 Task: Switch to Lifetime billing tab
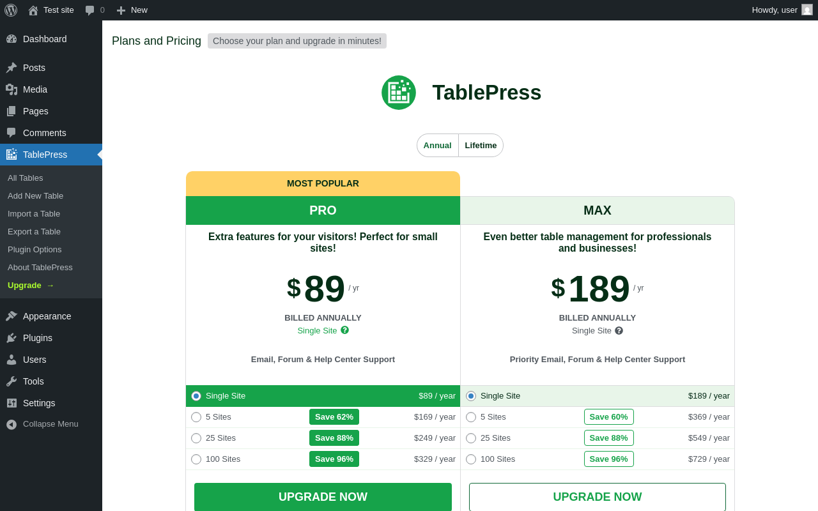[481, 146]
